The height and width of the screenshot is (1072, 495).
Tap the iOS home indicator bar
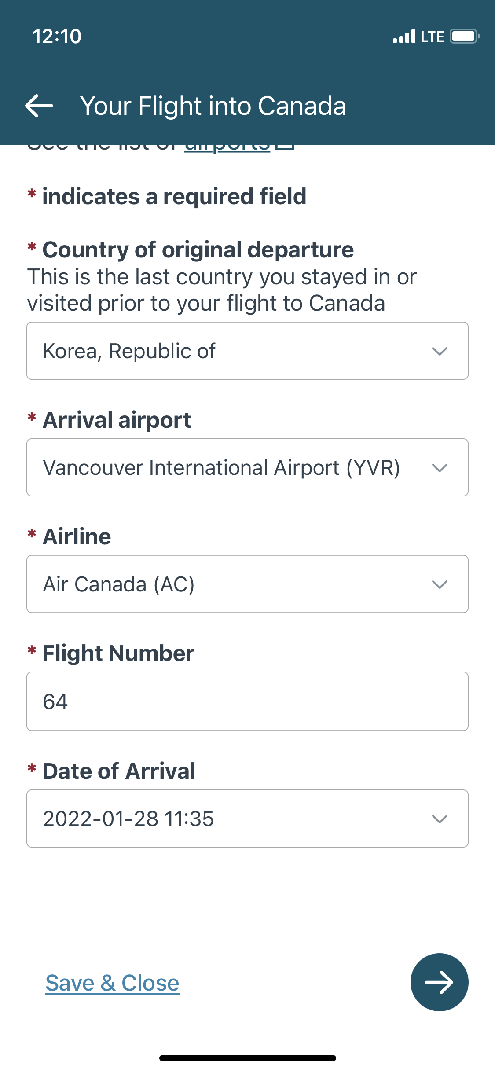pyautogui.click(x=248, y=1058)
